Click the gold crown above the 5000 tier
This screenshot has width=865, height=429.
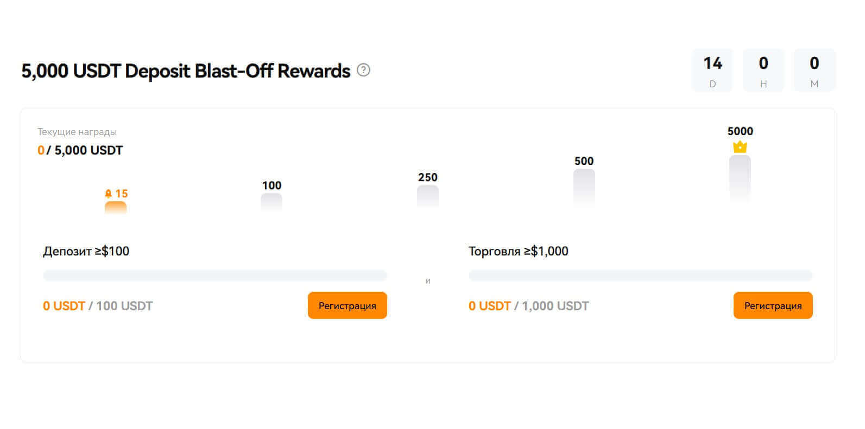click(x=740, y=146)
